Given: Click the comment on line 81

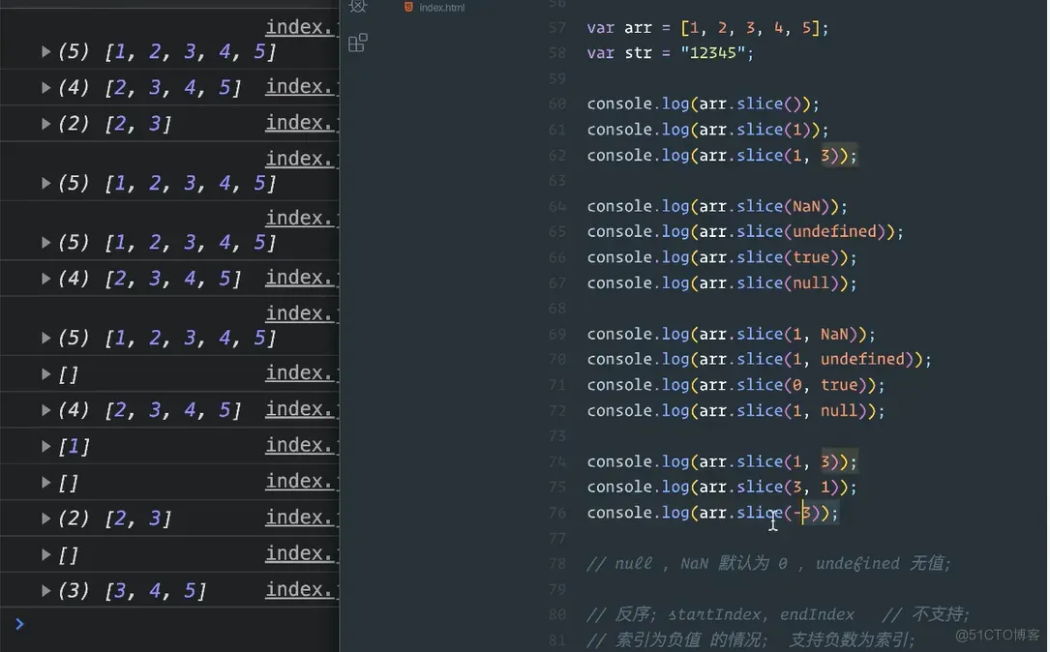Looking at the screenshot, I should pyautogui.click(x=750, y=640).
